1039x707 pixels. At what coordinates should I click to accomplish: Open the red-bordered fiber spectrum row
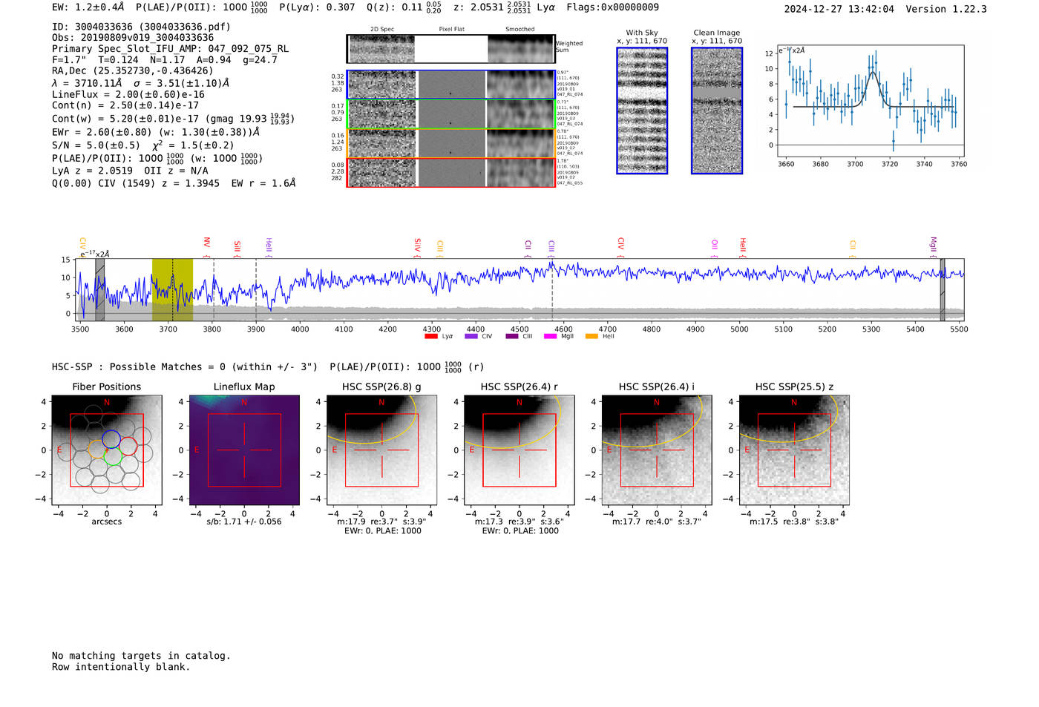pyautogui.click(x=450, y=172)
